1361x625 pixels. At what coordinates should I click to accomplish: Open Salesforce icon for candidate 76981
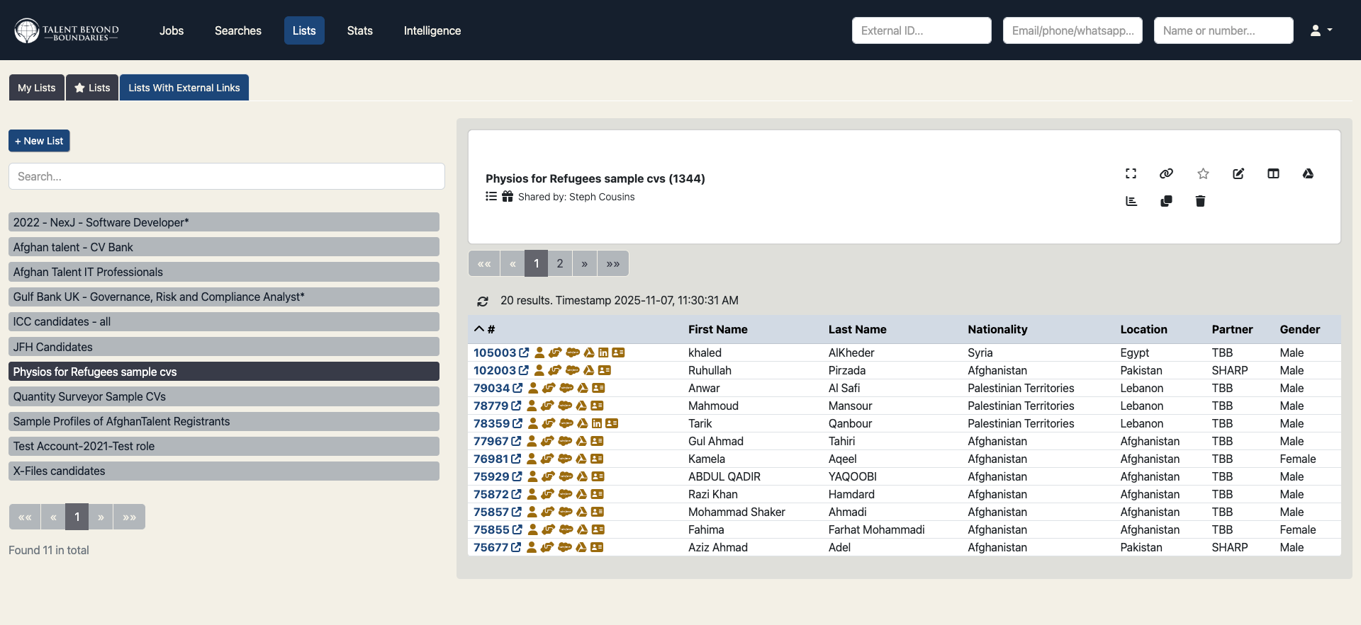pos(565,459)
